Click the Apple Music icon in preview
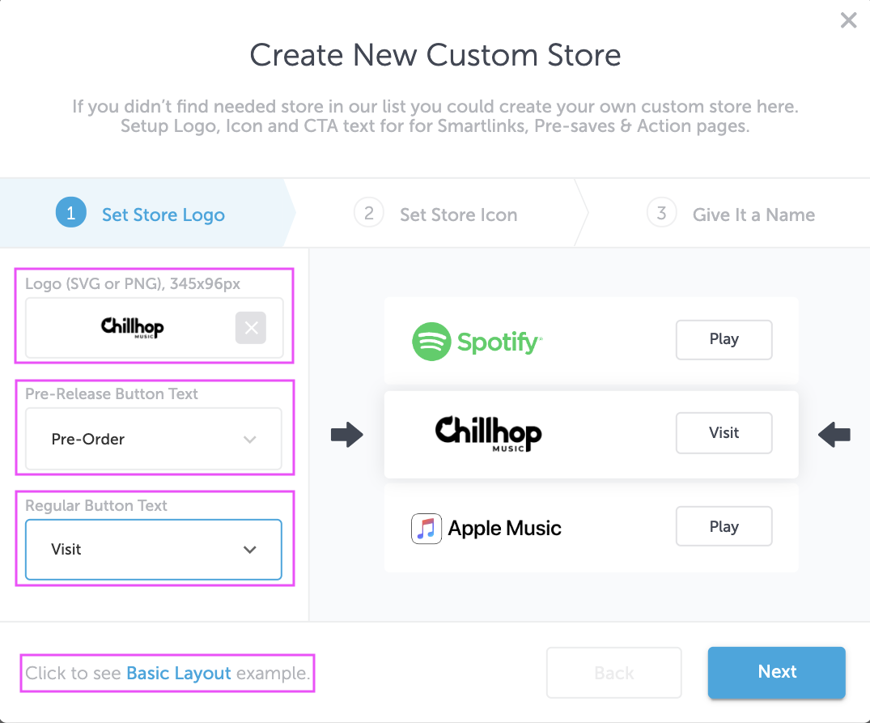 427,528
